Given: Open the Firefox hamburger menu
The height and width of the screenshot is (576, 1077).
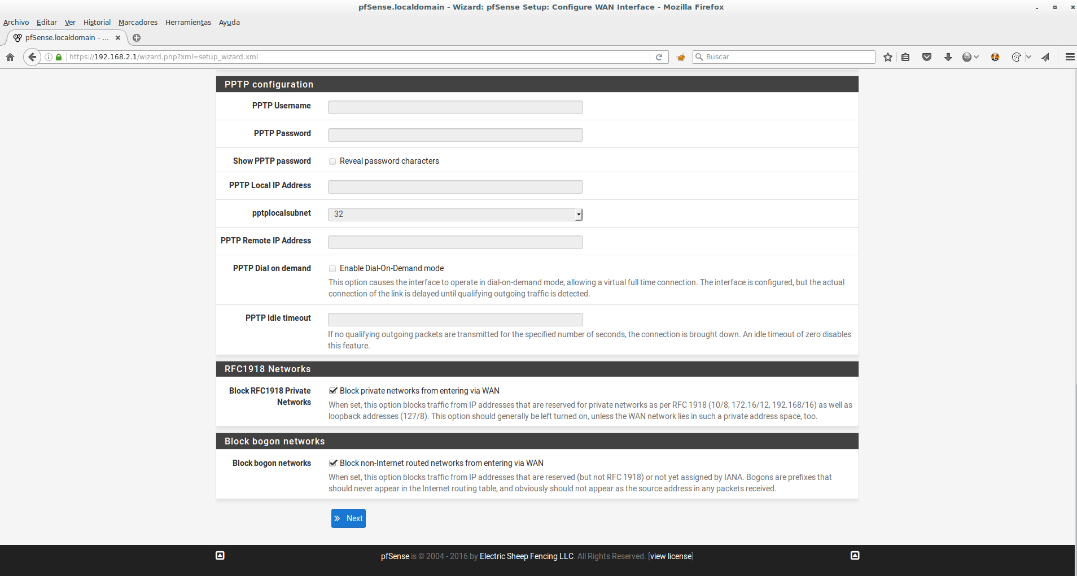Looking at the screenshot, I should tap(1070, 57).
